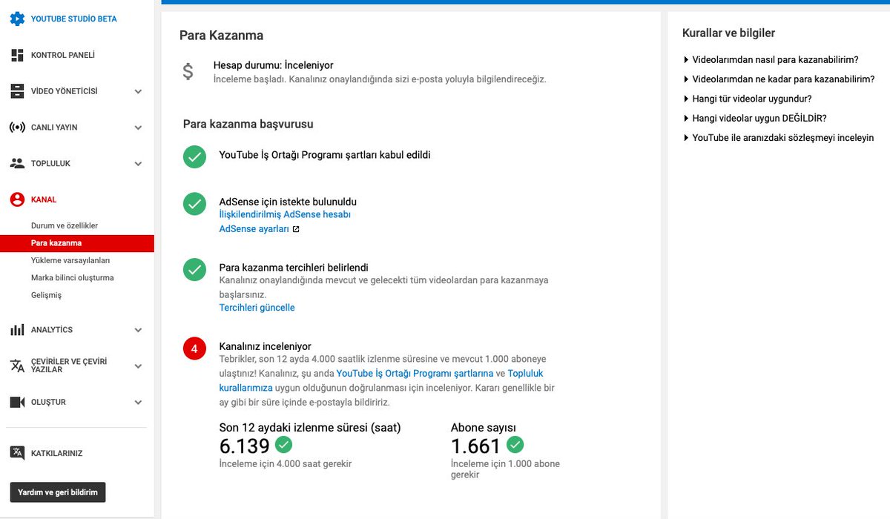Click green checkmark beside Para kazanma tercihleri
This screenshot has height=519, width=890.
pyautogui.click(x=194, y=270)
